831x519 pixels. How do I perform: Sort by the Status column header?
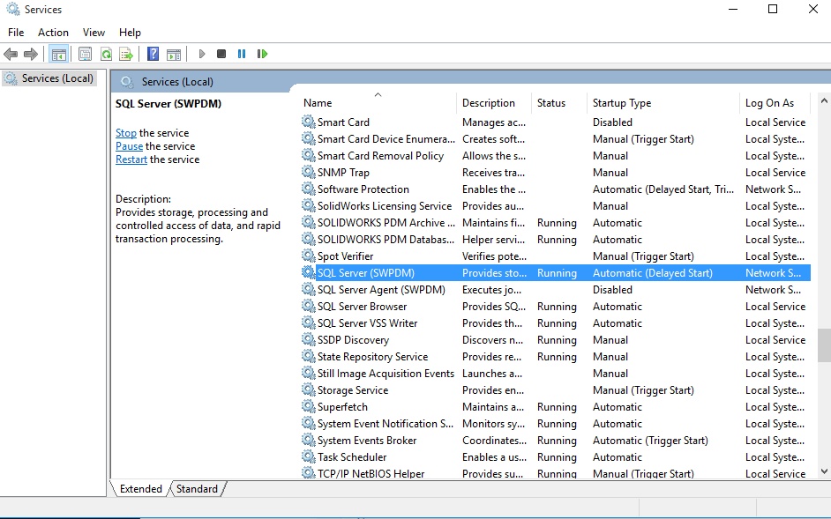pos(558,103)
